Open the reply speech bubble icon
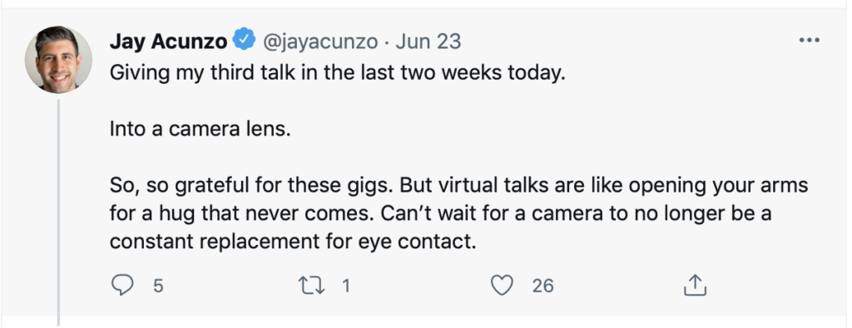 click(x=122, y=285)
